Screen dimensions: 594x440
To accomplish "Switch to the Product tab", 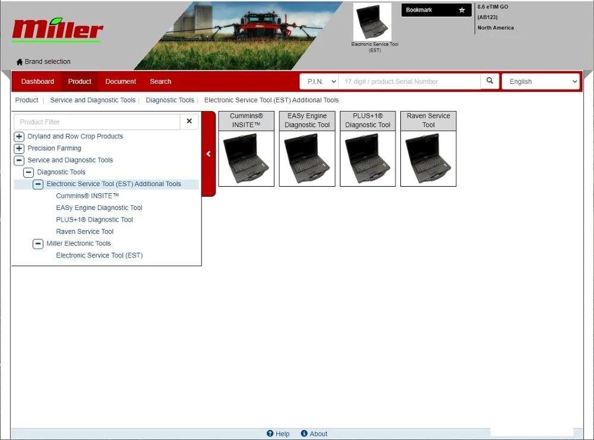I will [x=80, y=81].
